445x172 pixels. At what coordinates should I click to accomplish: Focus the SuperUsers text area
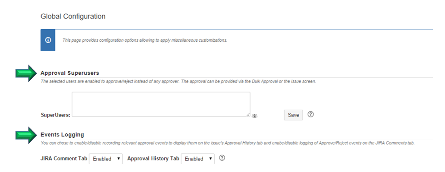(x=161, y=104)
